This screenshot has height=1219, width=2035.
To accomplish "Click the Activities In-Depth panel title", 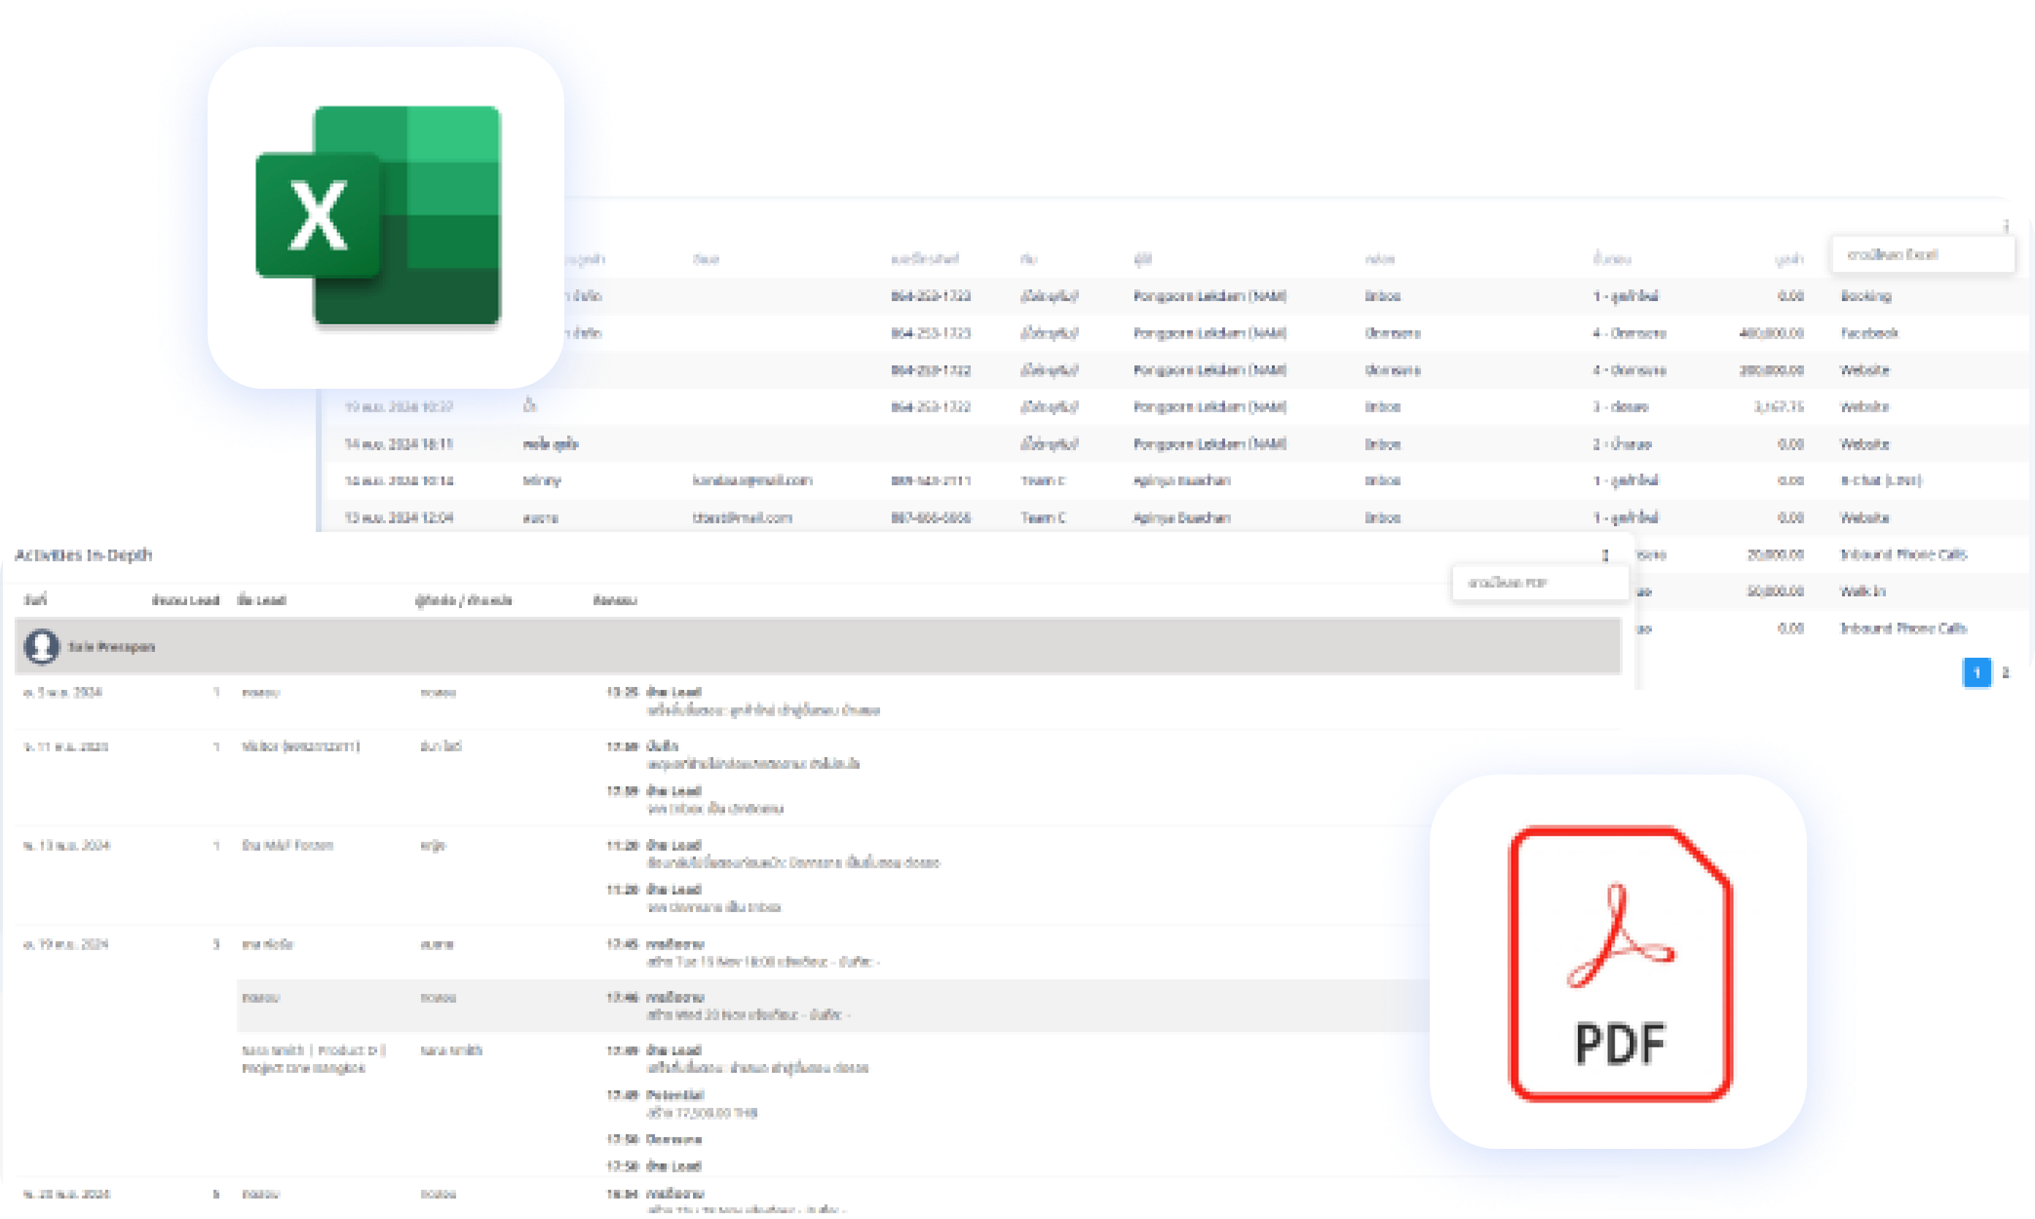I will coord(83,555).
